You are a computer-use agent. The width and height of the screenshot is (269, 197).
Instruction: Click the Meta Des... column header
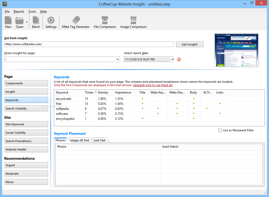(x=177, y=92)
